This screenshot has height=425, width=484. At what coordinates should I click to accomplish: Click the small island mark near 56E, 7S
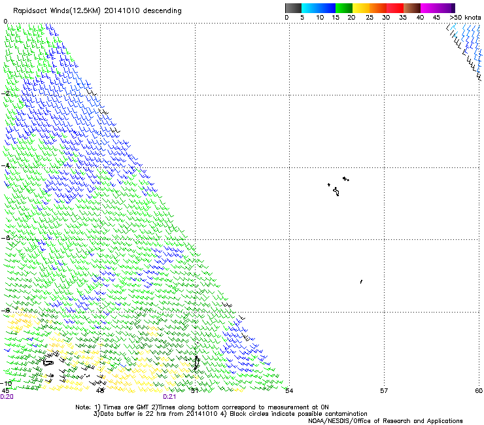pos(361,282)
